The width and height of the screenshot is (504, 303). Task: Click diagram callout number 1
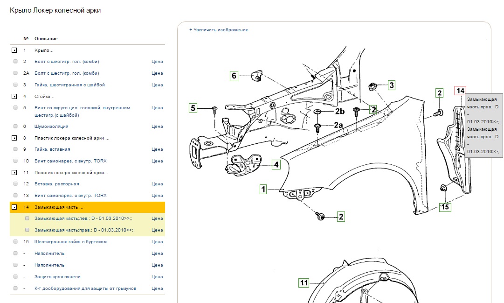coord(263,189)
